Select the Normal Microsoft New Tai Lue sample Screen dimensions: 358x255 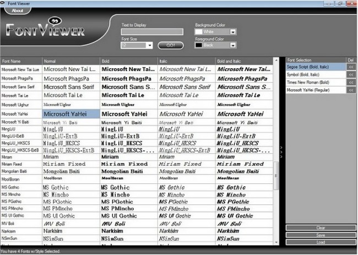point(71,69)
